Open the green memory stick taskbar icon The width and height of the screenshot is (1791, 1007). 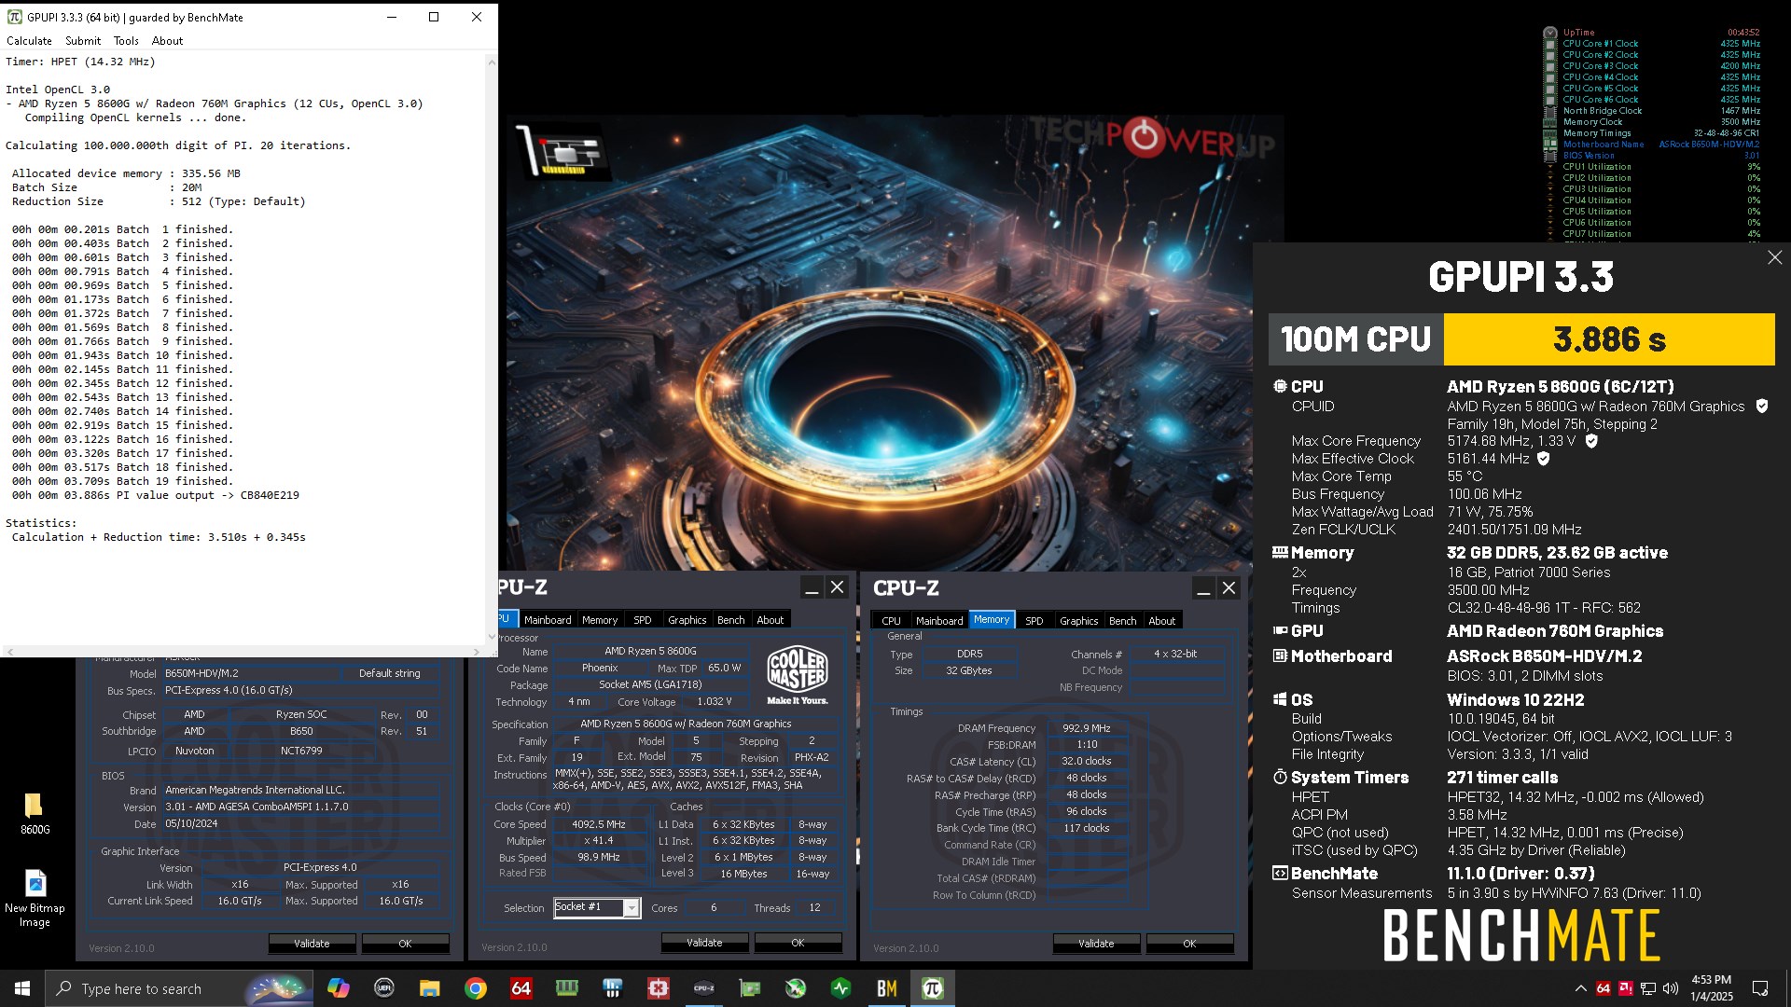pos(566,988)
